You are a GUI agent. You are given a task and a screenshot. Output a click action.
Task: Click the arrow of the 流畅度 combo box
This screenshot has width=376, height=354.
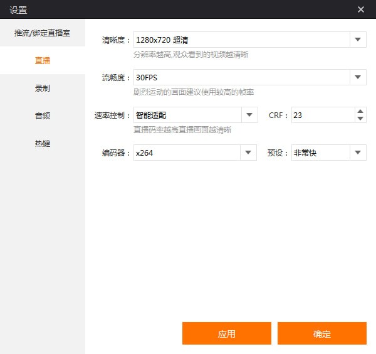[358, 77]
